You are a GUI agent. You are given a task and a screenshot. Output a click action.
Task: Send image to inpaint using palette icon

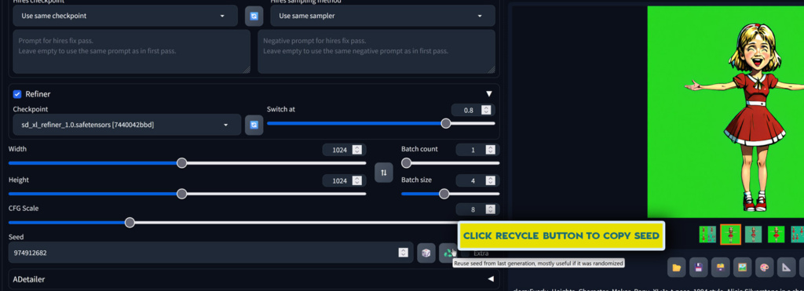click(765, 267)
